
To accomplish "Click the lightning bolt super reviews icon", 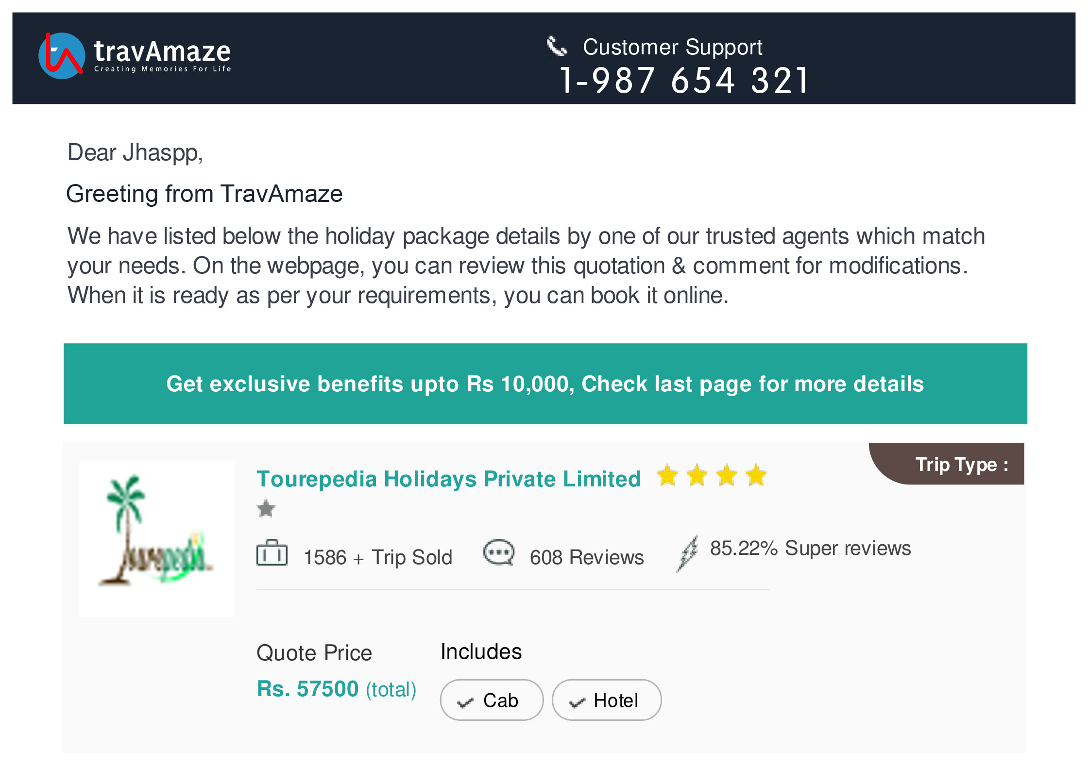I will click(688, 553).
